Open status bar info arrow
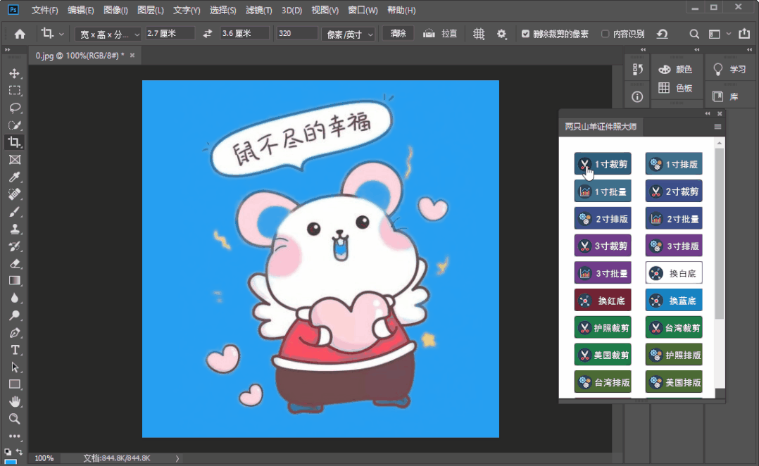The height and width of the screenshot is (466, 759). point(177,458)
